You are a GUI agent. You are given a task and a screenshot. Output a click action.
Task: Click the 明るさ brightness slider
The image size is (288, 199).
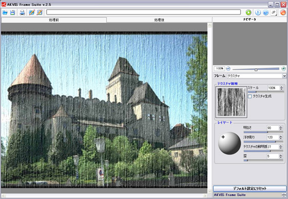(x=263, y=132)
